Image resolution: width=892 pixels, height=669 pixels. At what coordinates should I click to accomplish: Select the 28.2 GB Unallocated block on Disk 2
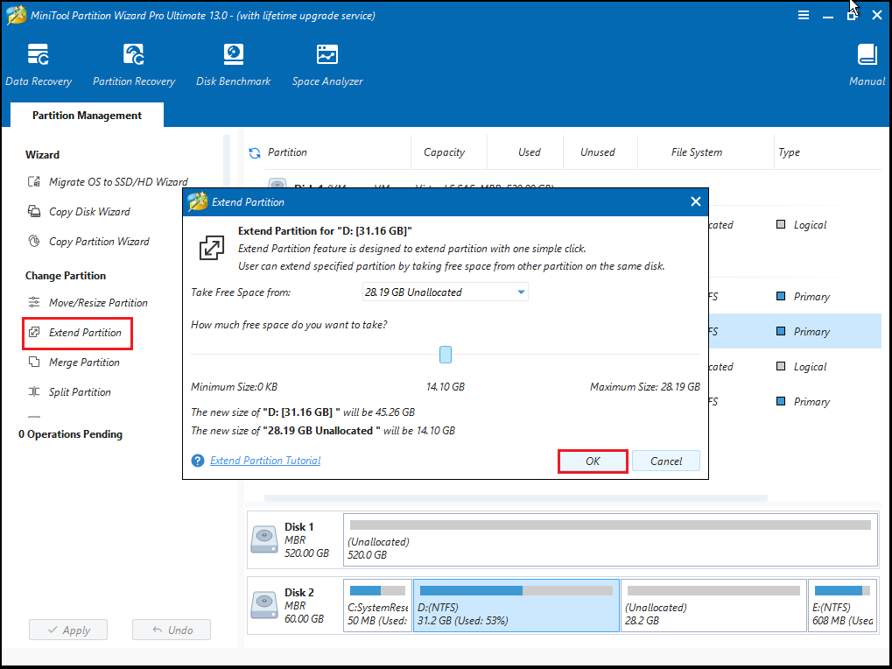713,606
